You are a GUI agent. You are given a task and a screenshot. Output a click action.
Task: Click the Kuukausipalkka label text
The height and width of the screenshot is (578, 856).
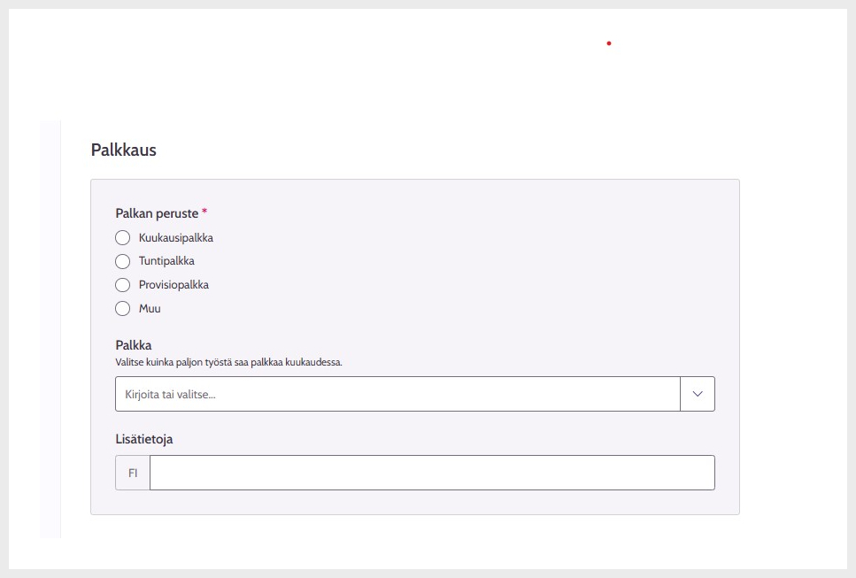(176, 238)
